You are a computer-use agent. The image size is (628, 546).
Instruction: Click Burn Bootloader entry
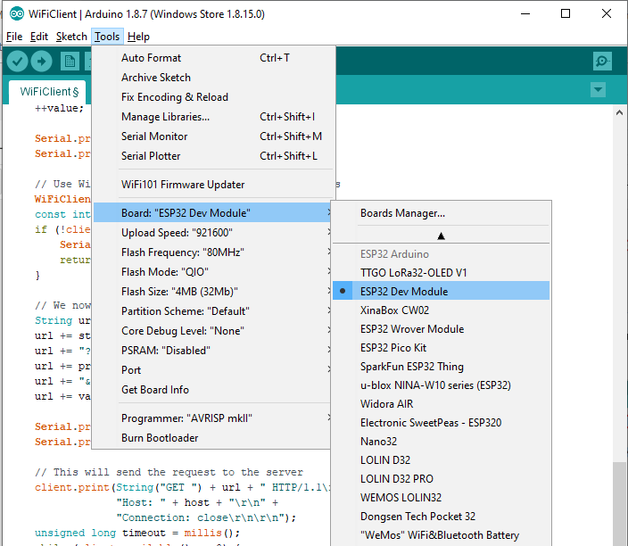(x=213, y=437)
